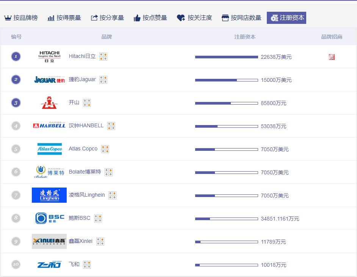Click the arrows grid icon beside 捷豹Jaguar
The height and width of the screenshot is (277, 357).
[103, 80]
